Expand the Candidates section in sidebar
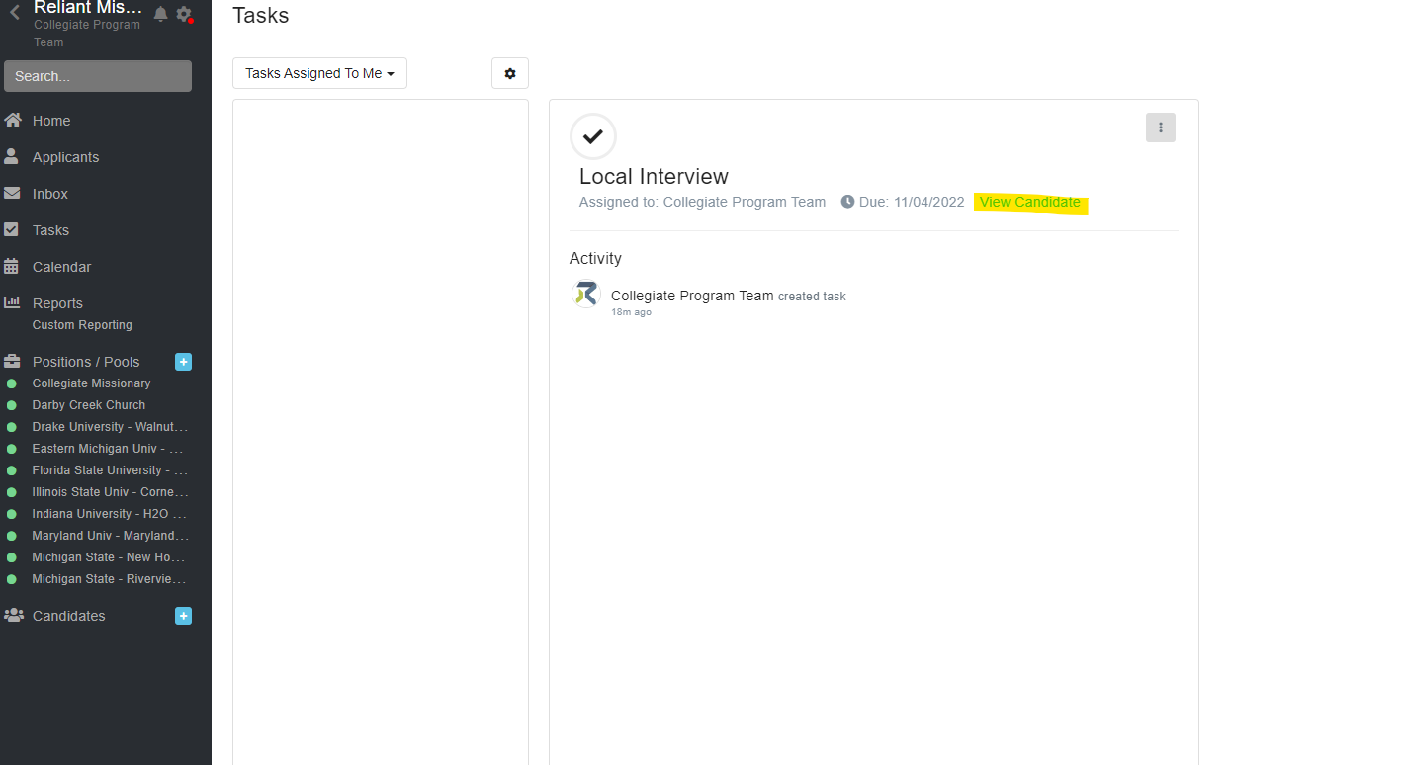 [68, 616]
